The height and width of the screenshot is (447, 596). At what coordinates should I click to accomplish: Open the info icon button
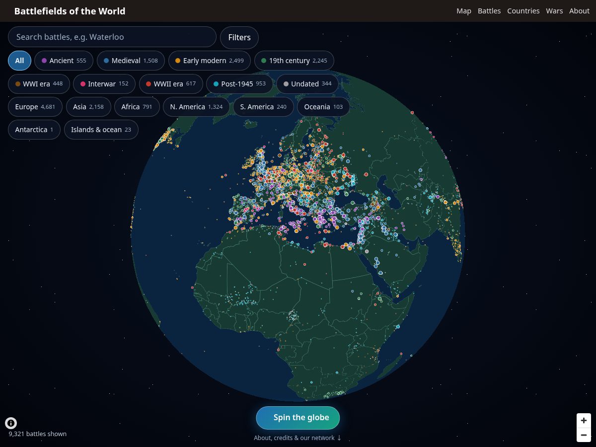(x=11, y=423)
